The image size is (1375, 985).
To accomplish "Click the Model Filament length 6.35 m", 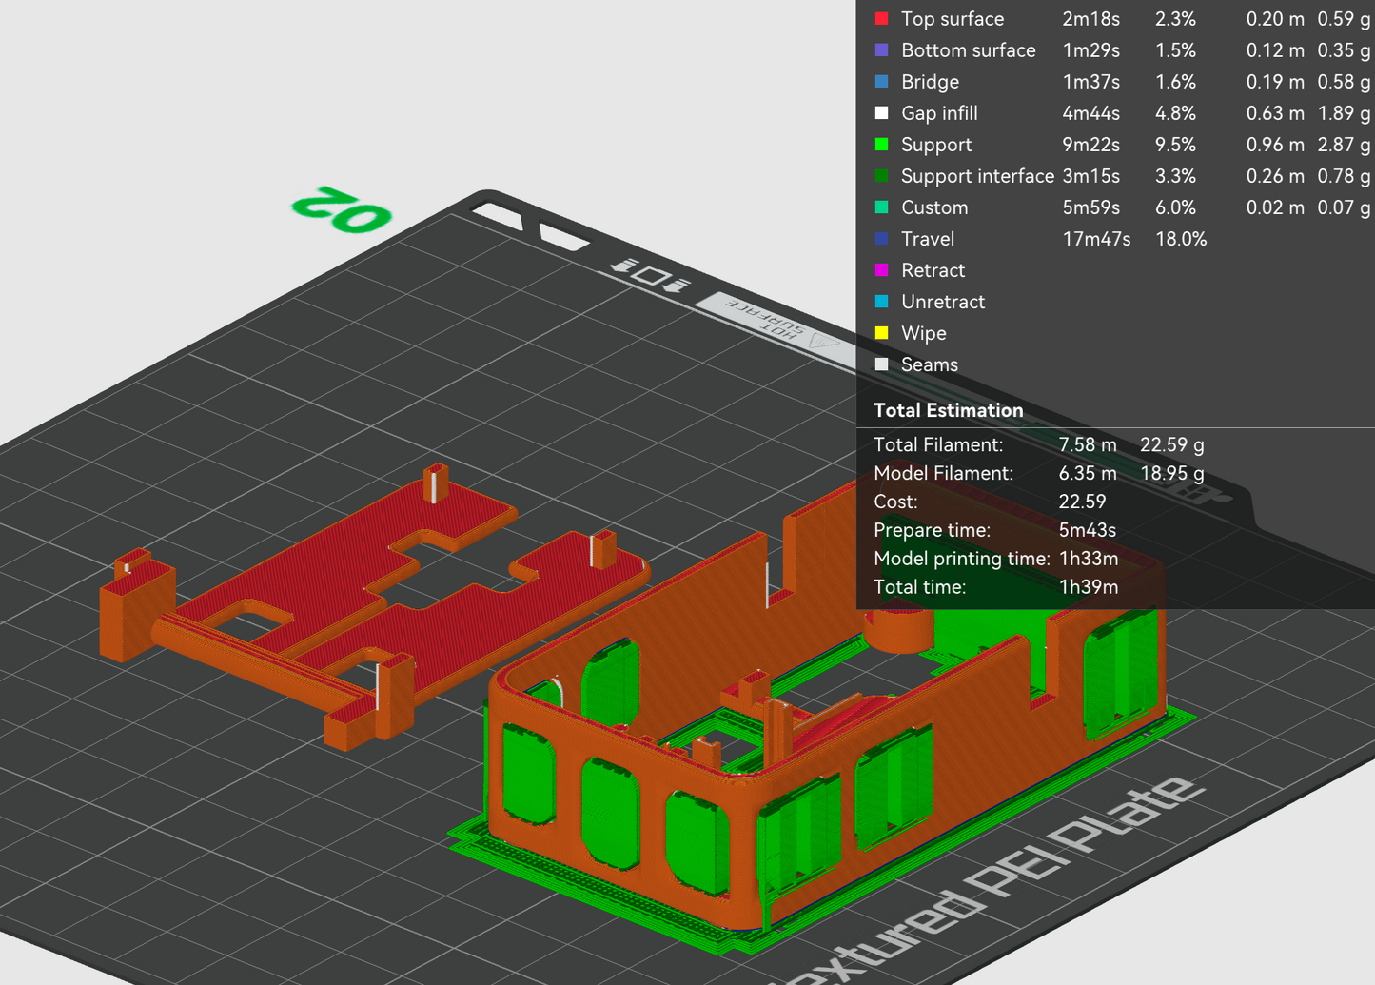I will point(1088,473).
